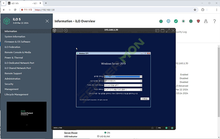Click the green check status indicator in console footer

pos(166,128)
